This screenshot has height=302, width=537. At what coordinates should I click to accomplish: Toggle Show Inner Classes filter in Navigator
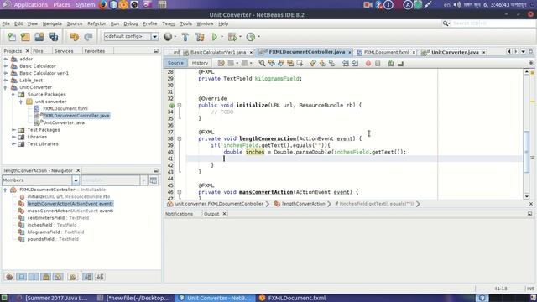(58, 277)
